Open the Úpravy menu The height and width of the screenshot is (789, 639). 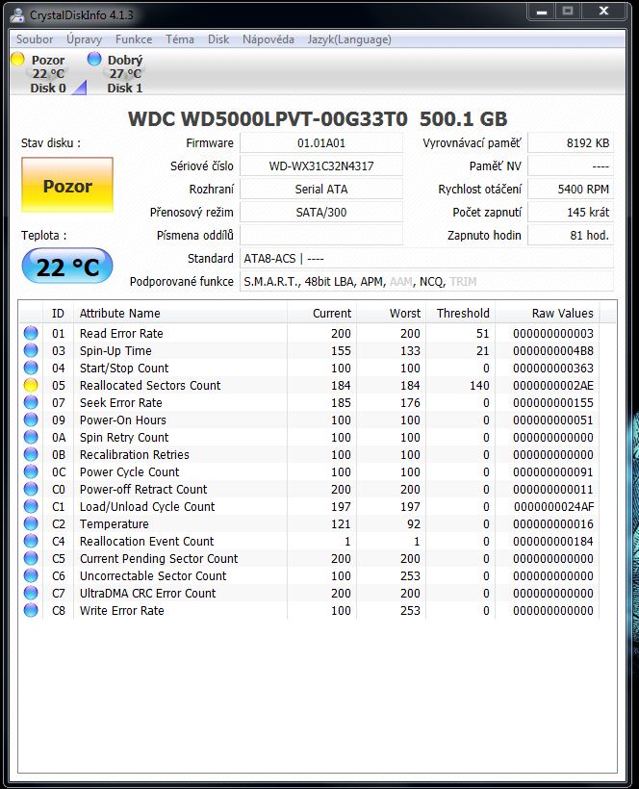click(x=84, y=39)
